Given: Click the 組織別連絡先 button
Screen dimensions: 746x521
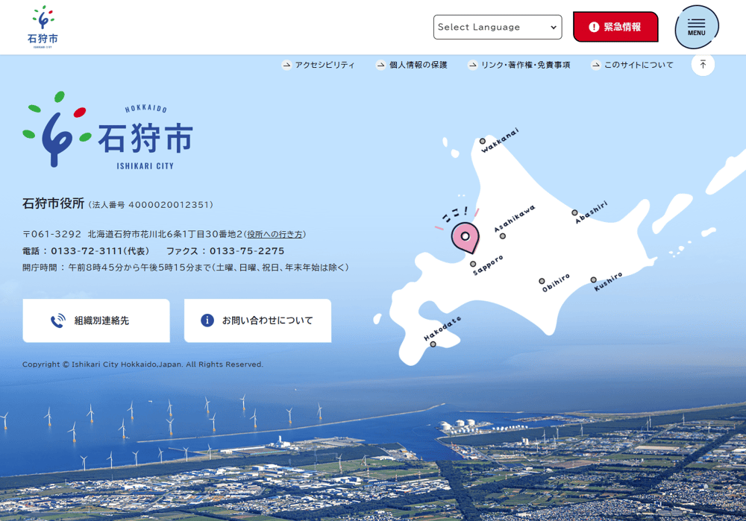Looking at the screenshot, I should click(96, 321).
